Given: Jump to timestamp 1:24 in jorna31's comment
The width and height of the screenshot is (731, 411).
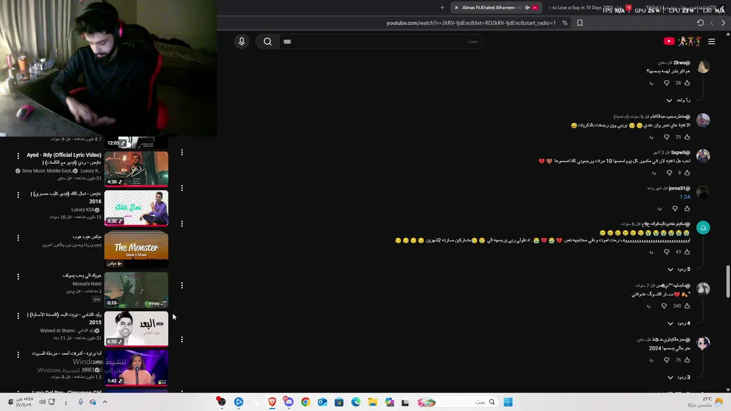Looking at the screenshot, I should [685, 197].
